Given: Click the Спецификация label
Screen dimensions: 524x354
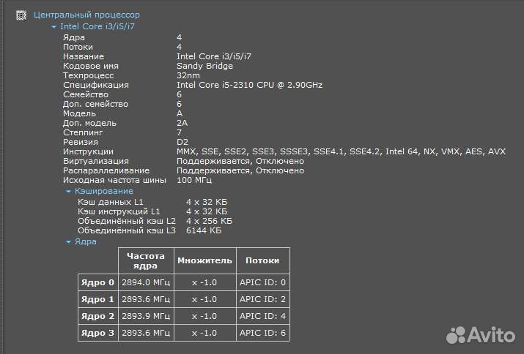Looking at the screenshot, I should (x=96, y=85).
